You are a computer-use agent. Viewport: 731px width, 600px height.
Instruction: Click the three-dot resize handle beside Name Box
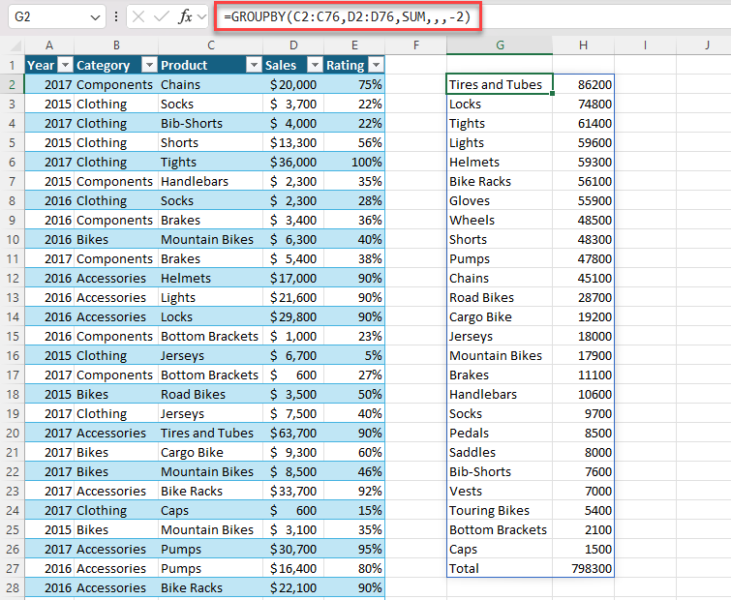click(116, 17)
